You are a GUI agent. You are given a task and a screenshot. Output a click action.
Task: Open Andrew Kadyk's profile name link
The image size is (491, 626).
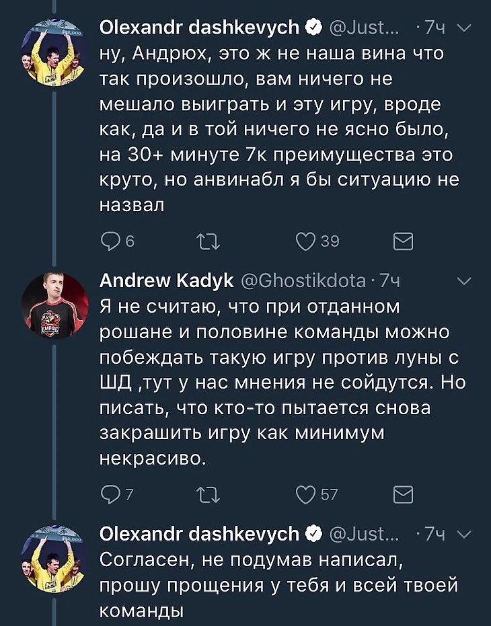(x=166, y=281)
